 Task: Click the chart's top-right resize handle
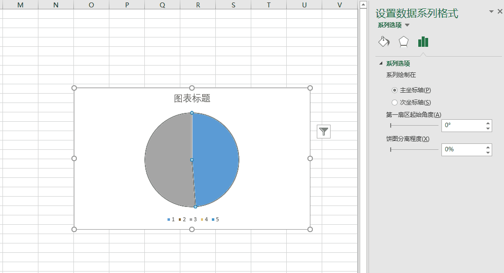coord(310,88)
